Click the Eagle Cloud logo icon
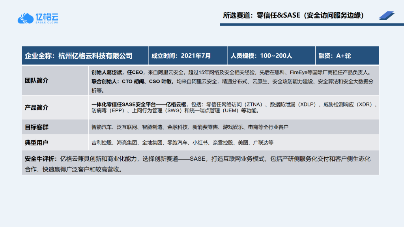 (26, 18)
